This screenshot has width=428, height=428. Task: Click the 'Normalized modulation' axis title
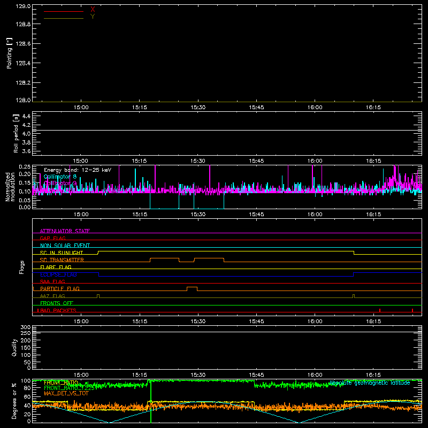pos(10,187)
